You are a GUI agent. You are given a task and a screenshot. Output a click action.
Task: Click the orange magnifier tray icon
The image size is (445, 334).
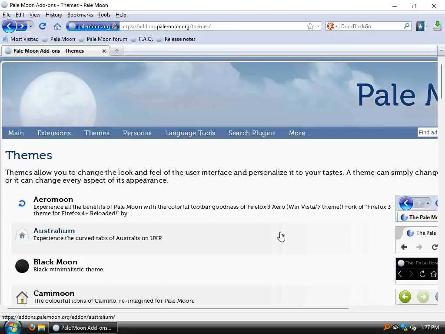(386, 327)
